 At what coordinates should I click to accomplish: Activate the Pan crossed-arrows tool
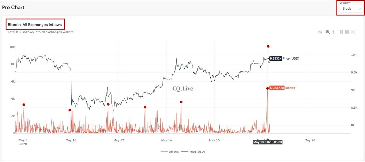point(333,32)
